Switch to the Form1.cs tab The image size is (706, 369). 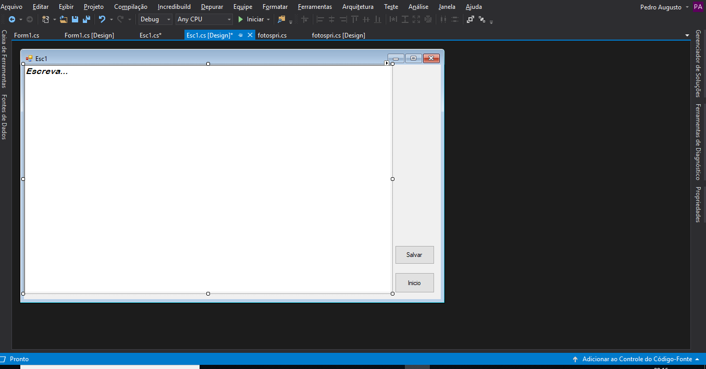(27, 35)
